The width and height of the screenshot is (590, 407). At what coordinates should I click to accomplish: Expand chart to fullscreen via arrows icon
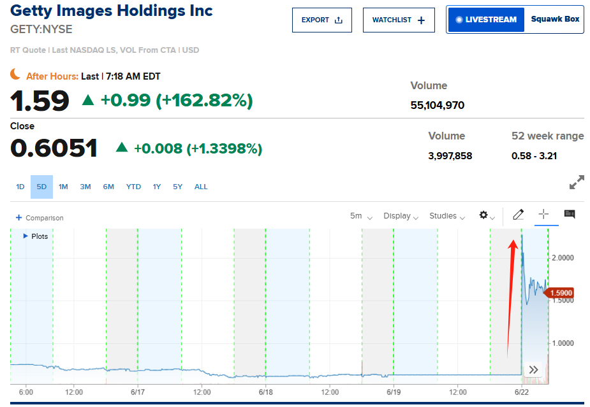point(577,182)
